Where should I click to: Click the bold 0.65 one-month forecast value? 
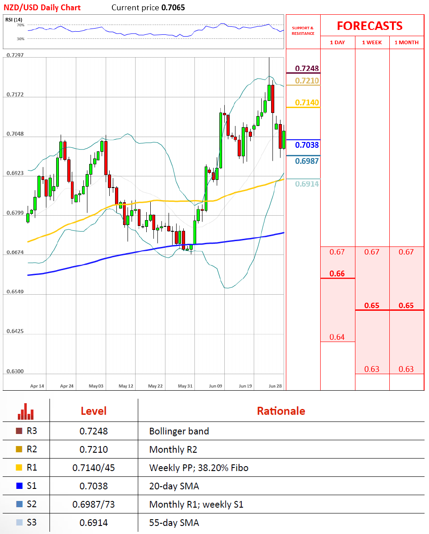(406, 305)
